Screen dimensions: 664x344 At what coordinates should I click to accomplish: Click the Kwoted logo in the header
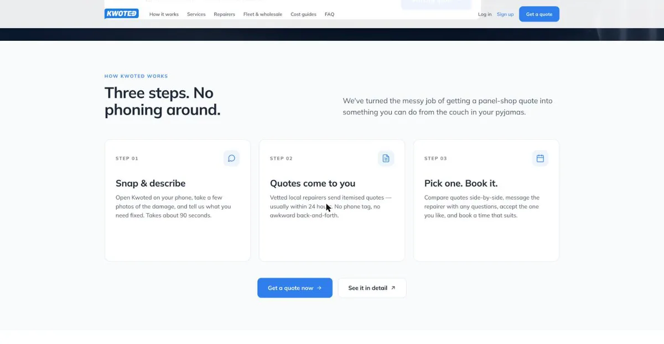click(x=122, y=14)
